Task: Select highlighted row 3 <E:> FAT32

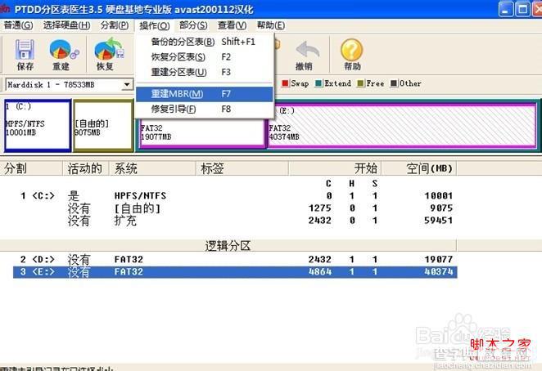Action: pos(235,272)
